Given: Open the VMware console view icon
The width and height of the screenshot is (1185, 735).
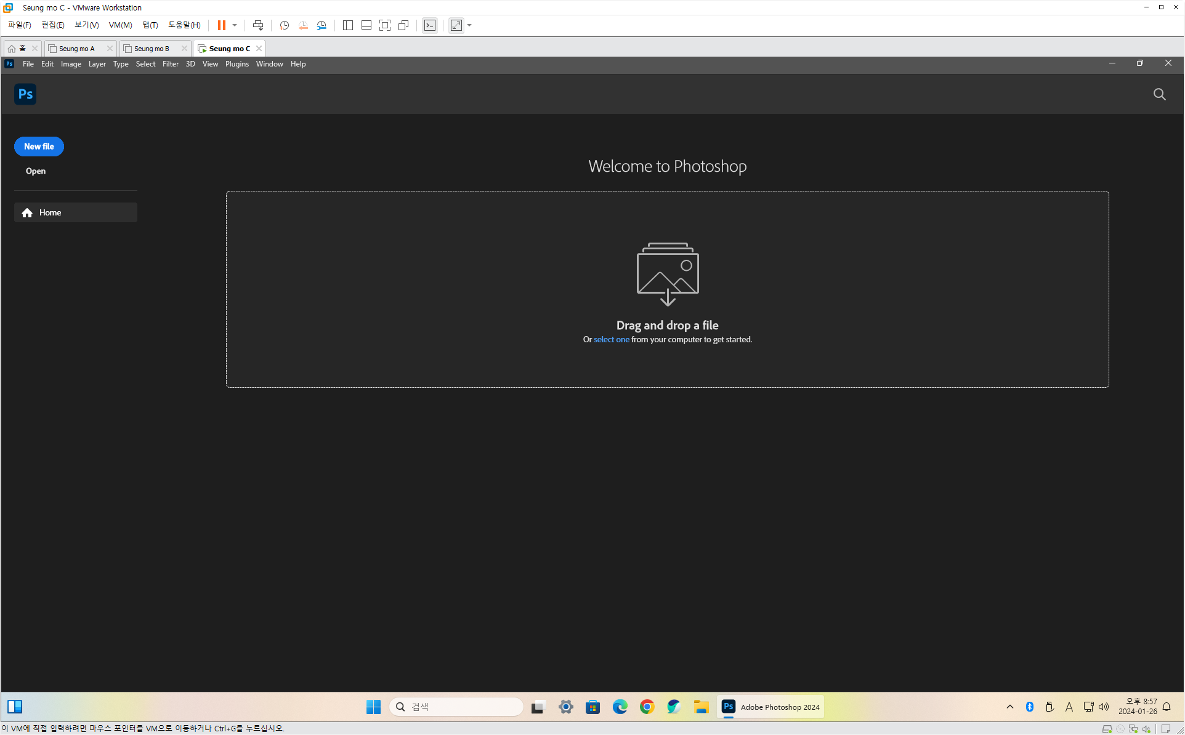Looking at the screenshot, I should click(430, 25).
